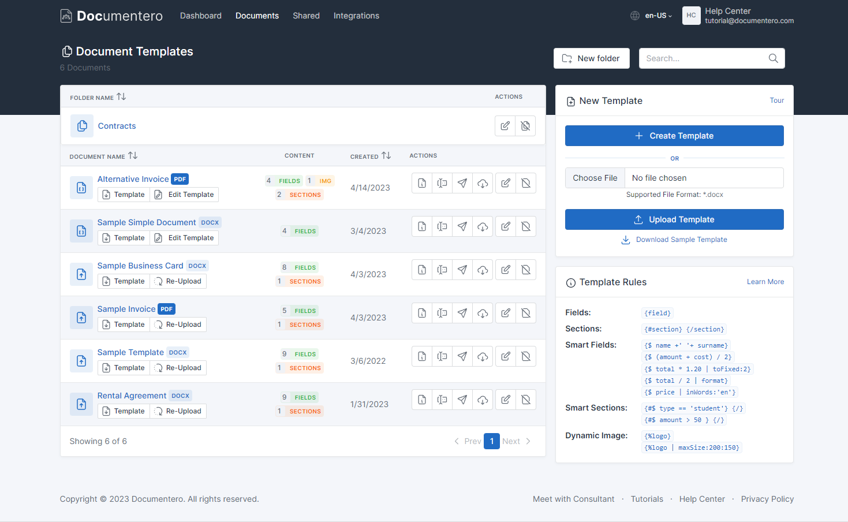Screen dimensions: 848x522
Task: Open the Shared section
Action: 306,16
